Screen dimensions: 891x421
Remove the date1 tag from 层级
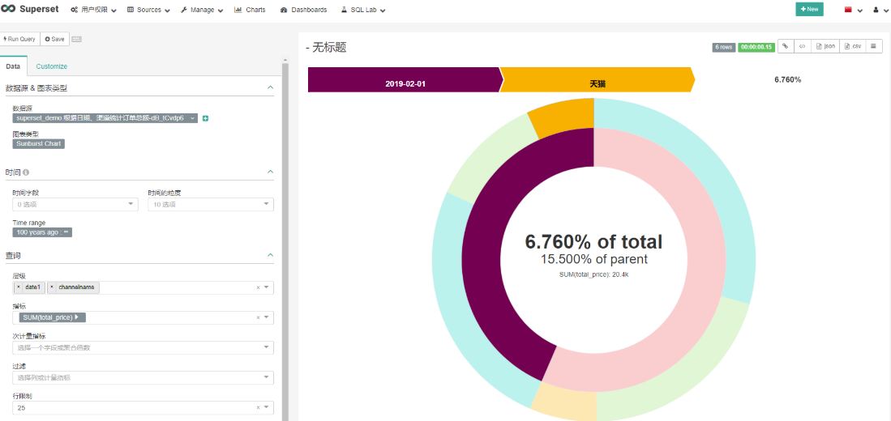18,287
